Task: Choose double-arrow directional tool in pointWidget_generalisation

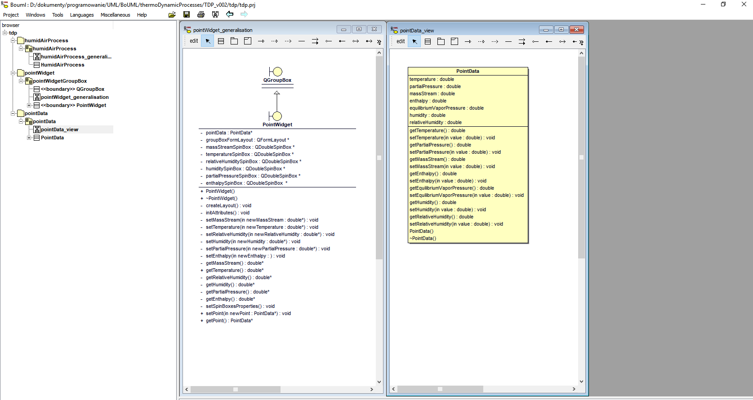Action: click(x=315, y=41)
